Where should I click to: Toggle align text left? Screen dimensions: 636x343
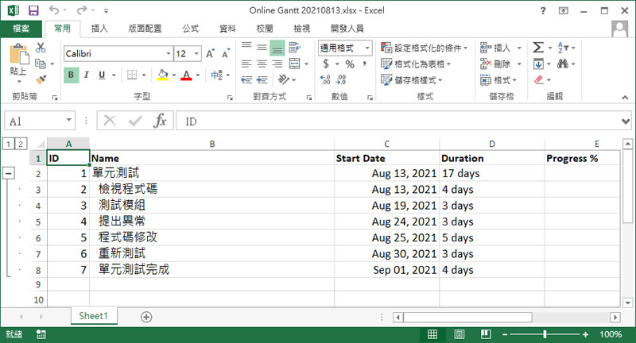click(246, 64)
